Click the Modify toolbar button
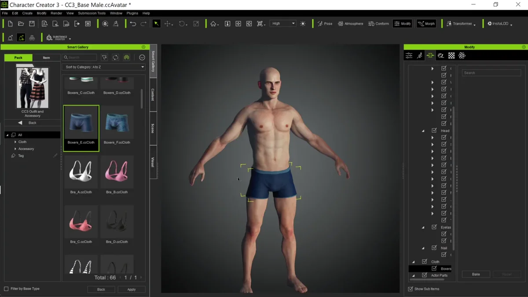528x297 pixels. pyautogui.click(x=402, y=24)
